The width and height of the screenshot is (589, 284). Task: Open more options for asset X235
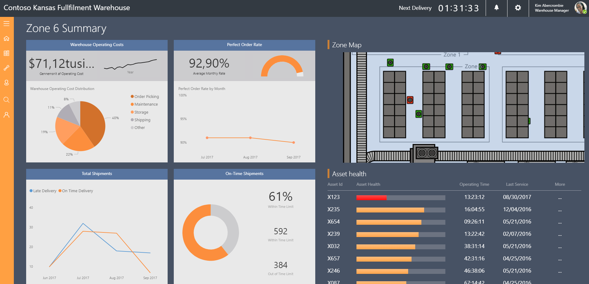pos(560,210)
